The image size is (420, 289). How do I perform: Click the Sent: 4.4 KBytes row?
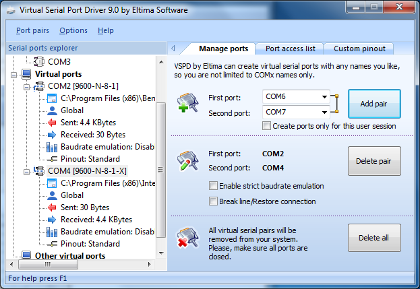point(88,123)
